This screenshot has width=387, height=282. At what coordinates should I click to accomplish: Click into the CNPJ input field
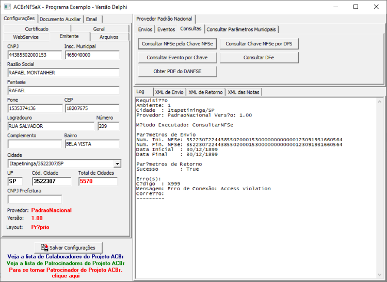35,55
